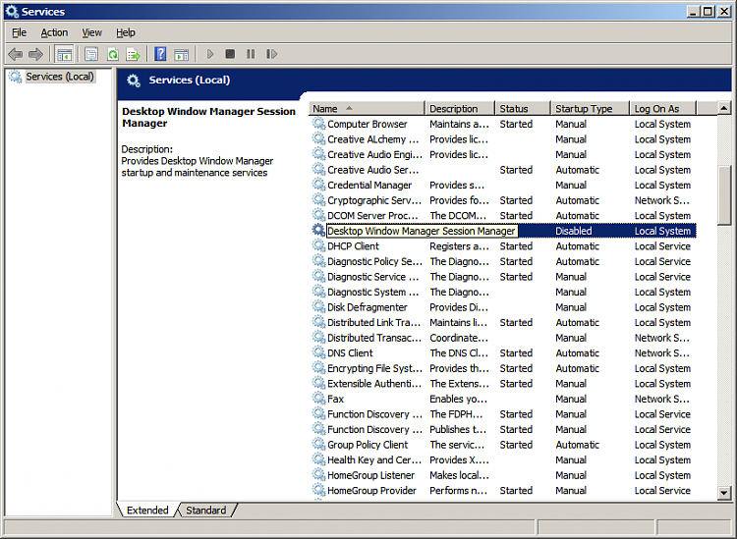Select Services (Local) in console tree
Image resolution: width=737 pixels, height=539 pixels.
(x=60, y=77)
